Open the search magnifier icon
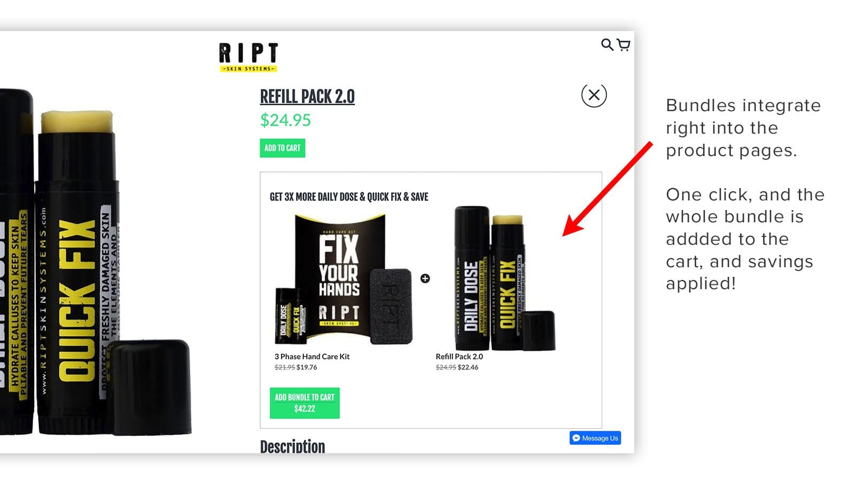This screenshot has width=855, height=481. pyautogui.click(x=607, y=44)
